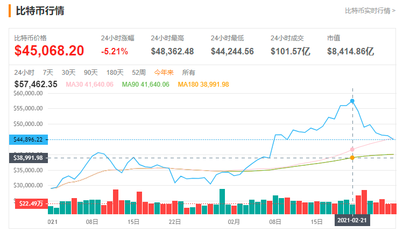The image size is (403, 232).
Task: Click the 22日 axis label
Action: click(x=175, y=222)
